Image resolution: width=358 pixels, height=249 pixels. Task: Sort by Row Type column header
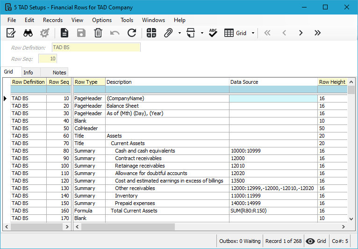click(89, 82)
